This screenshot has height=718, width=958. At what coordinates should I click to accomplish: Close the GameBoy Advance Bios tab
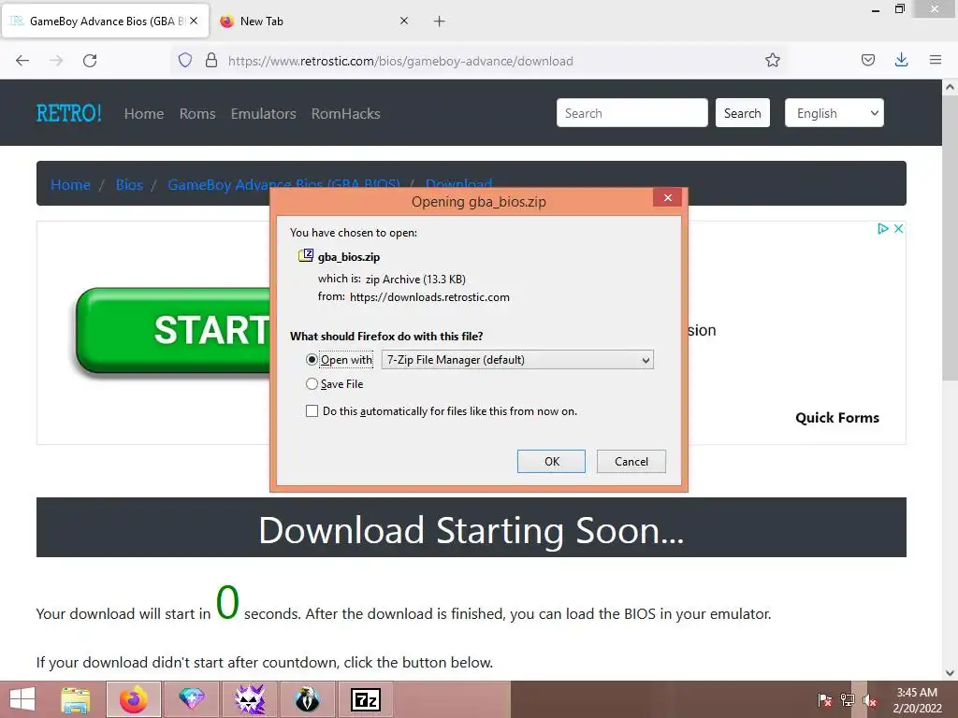(194, 21)
